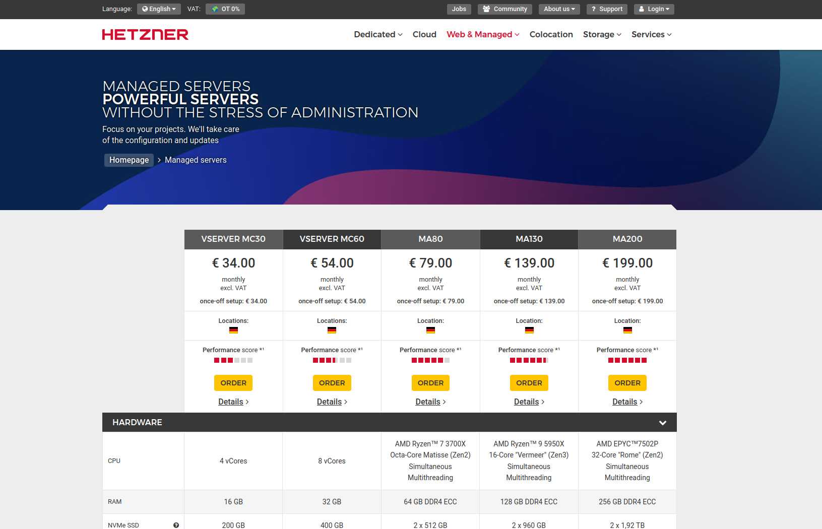This screenshot has width=822, height=529.
Task: Switch to the Colocation section
Action: [x=551, y=34]
